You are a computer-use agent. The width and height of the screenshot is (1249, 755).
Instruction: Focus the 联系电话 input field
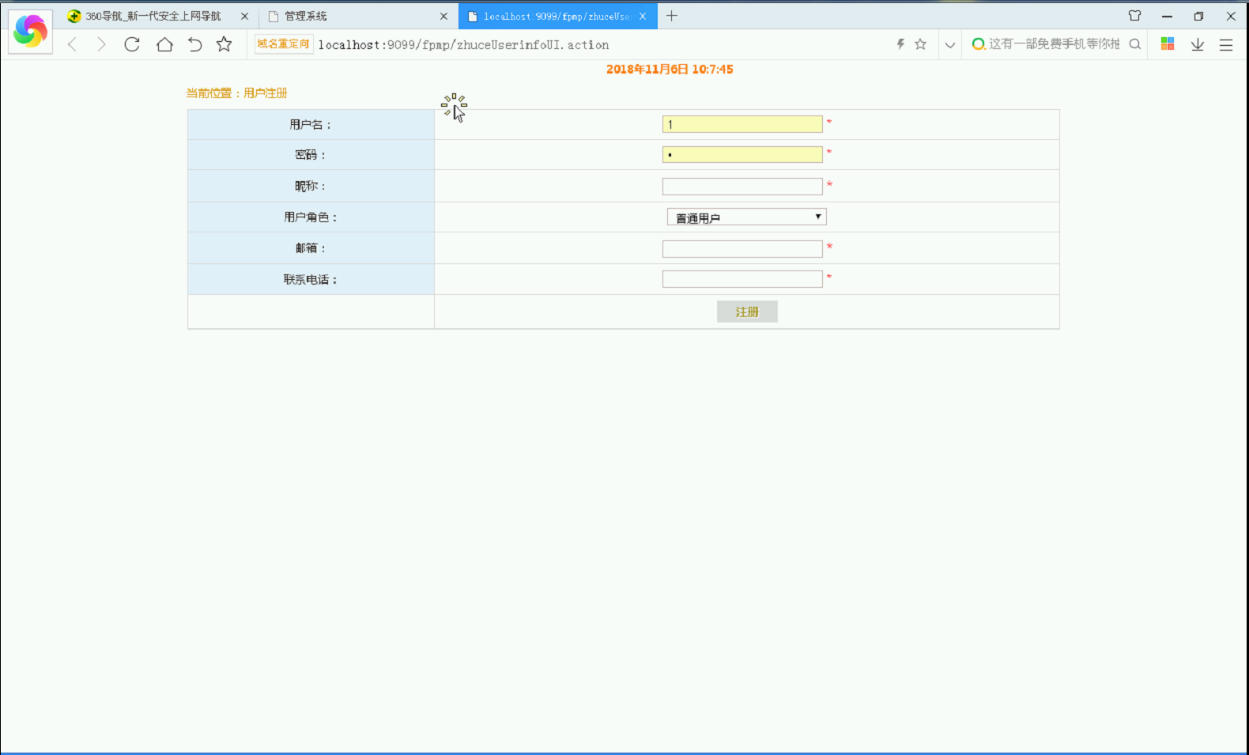pos(742,279)
